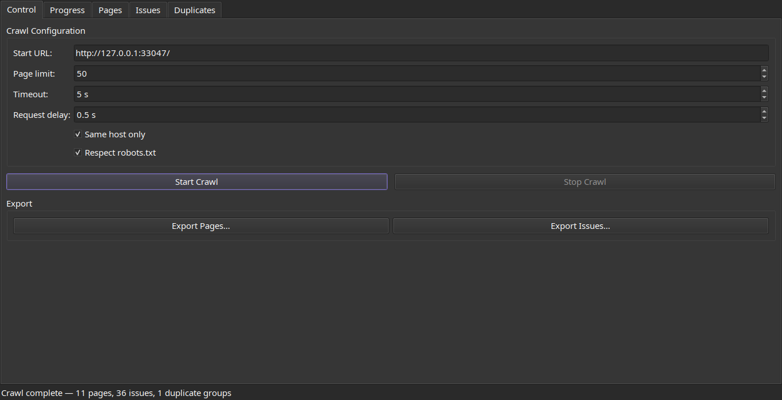Decrease Request delay with down arrow
This screenshot has width=782, height=400.
pyautogui.click(x=764, y=118)
